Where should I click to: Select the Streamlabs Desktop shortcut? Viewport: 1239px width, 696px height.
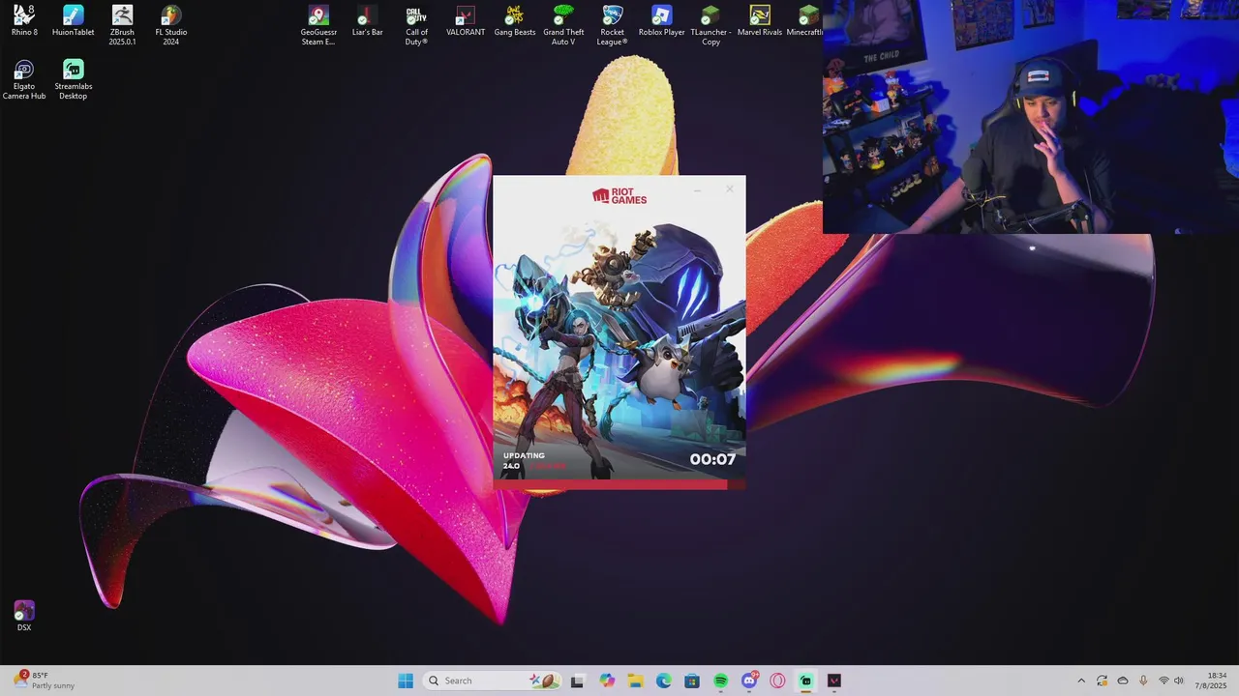point(73,79)
